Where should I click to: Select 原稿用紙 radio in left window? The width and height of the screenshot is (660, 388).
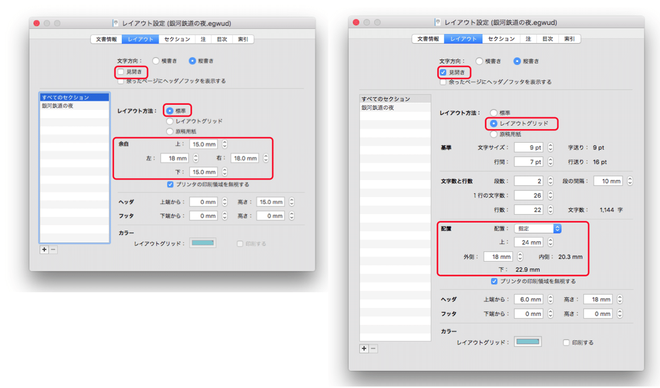(170, 131)
